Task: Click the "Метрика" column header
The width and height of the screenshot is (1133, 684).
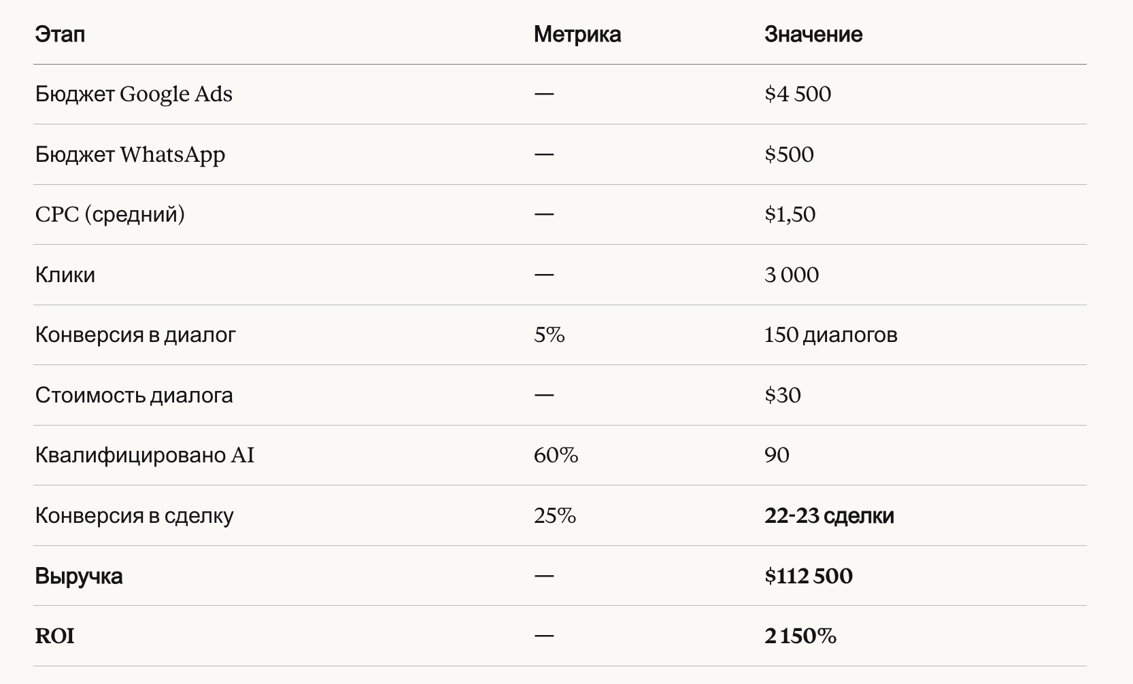Action: pyautogui.click(x=577, y=34)
